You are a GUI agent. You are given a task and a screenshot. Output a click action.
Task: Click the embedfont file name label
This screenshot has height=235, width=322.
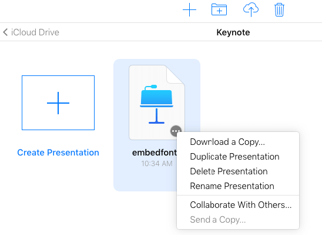(155, 153)
